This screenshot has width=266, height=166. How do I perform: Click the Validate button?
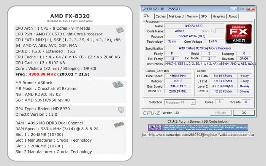(220, 113)
